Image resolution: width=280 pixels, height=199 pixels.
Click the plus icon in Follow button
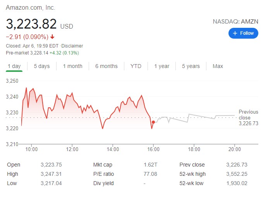235,33
